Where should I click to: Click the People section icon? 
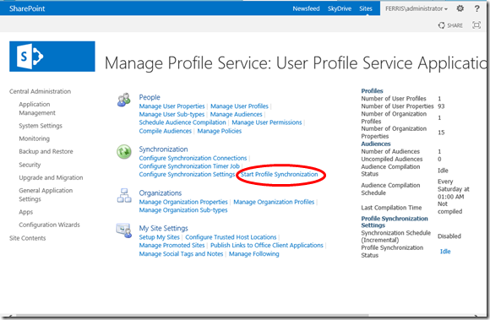tap(124, 100)
